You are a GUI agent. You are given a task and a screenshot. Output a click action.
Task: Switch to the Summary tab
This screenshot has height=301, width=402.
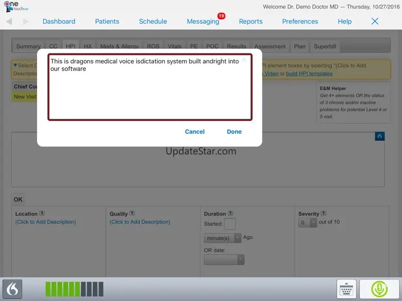pyautogui.click(x=28, y=46)
